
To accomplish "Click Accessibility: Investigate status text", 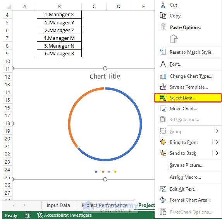I will [x=68, y=215].
